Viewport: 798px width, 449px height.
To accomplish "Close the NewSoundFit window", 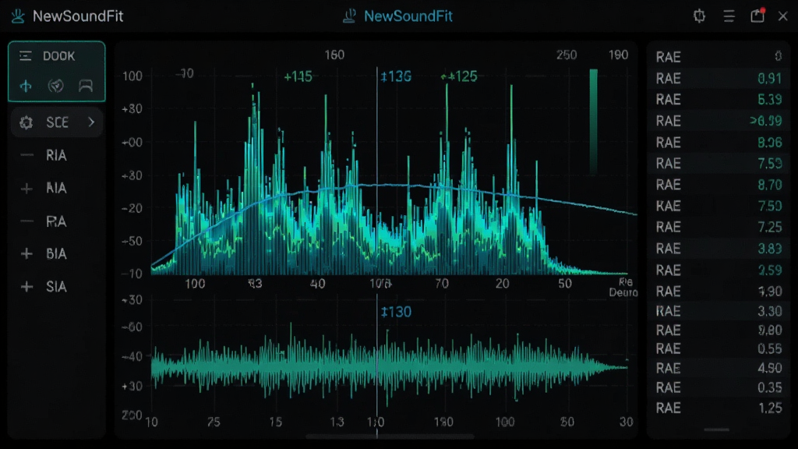I will pyautogui.click(x=782, y=16).
